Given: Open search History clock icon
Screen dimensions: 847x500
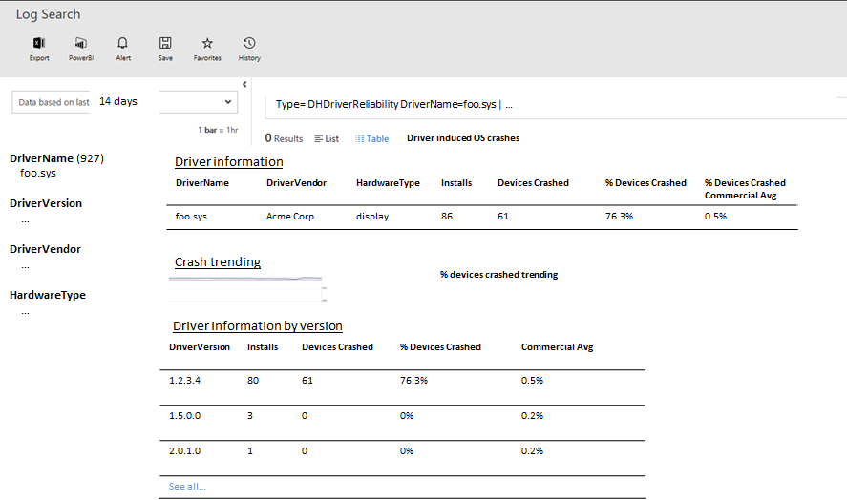Looking at the screenshot, I should 249,44.
